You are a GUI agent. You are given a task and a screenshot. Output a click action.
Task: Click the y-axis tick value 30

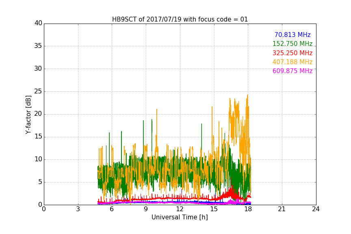pyautogui.click(x=38, y=69)
